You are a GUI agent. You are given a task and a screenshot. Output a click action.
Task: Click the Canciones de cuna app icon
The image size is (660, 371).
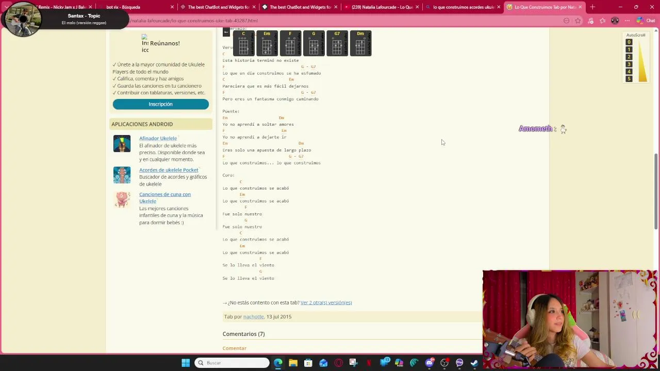[122, 199]
